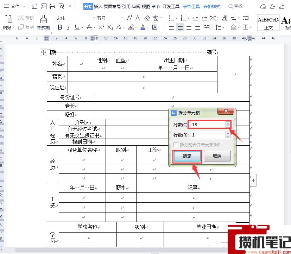Align text right
Viewport: 291px width, 254px height.
pos(189,27)
